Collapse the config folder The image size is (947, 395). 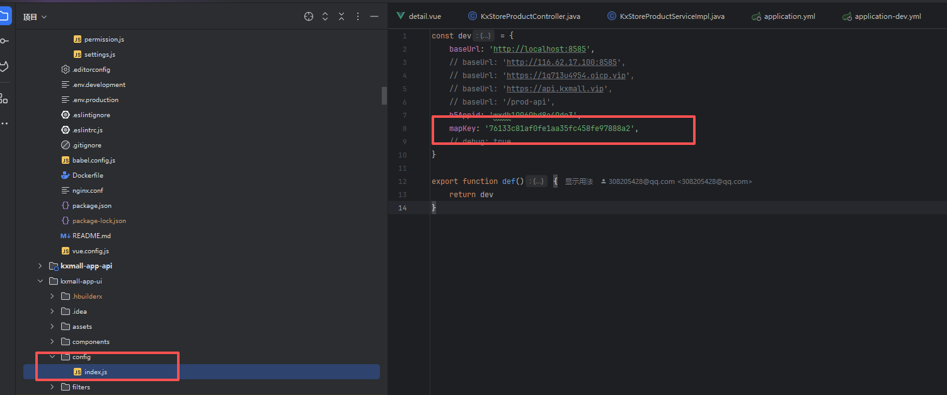pyautogui.click(x=52, y=357)
